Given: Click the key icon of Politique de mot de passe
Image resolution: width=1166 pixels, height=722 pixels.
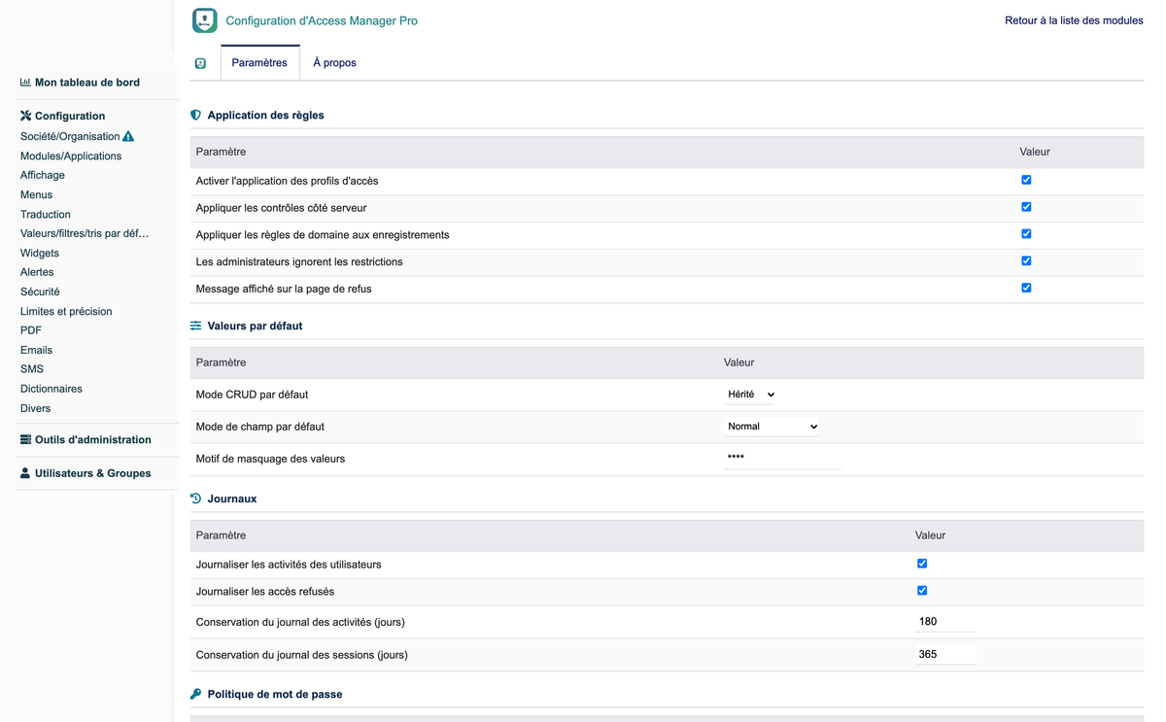Looking at the screenshot, I should (196, 694).
